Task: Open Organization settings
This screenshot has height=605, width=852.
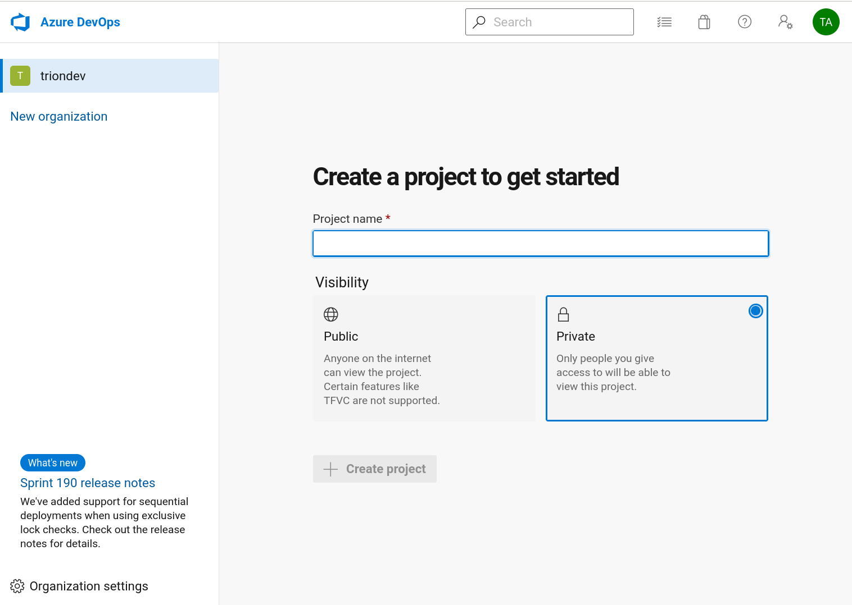Action: pyautogui.click(x=79, y=586)
